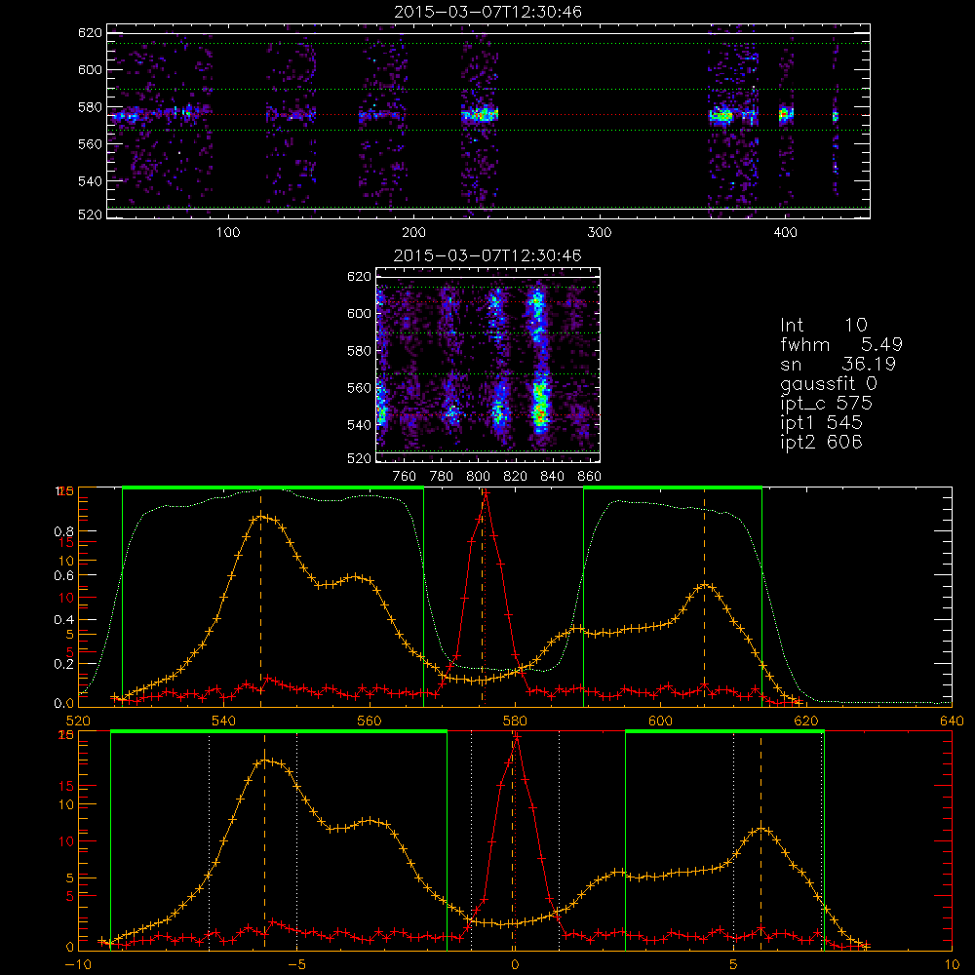Select the 'gaussfit 0' readout line

[x=829, y=383]
